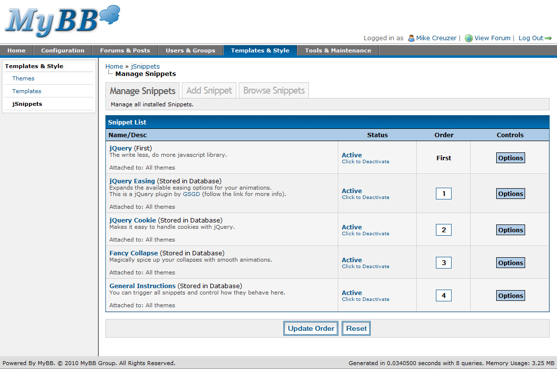Viewport: 557px width, 369px height.
Task: Deactivate the Fancy Collapse snippet
Action: pos(365,267)
